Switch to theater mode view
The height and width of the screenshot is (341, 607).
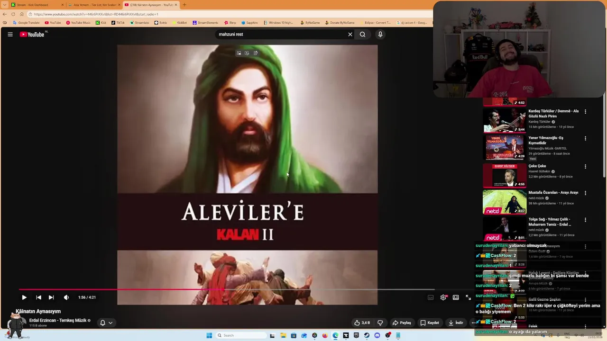456,297
